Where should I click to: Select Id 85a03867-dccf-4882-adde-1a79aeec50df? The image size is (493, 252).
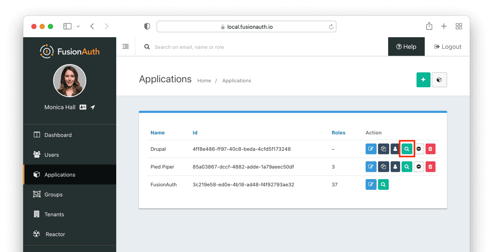(x=243, y=167)
